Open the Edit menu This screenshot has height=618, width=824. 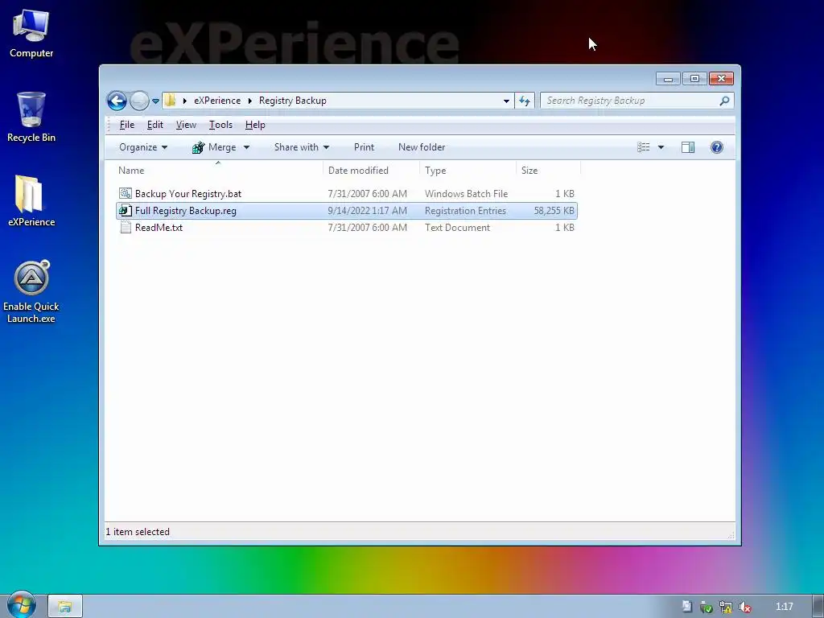[x=155, y=125]
